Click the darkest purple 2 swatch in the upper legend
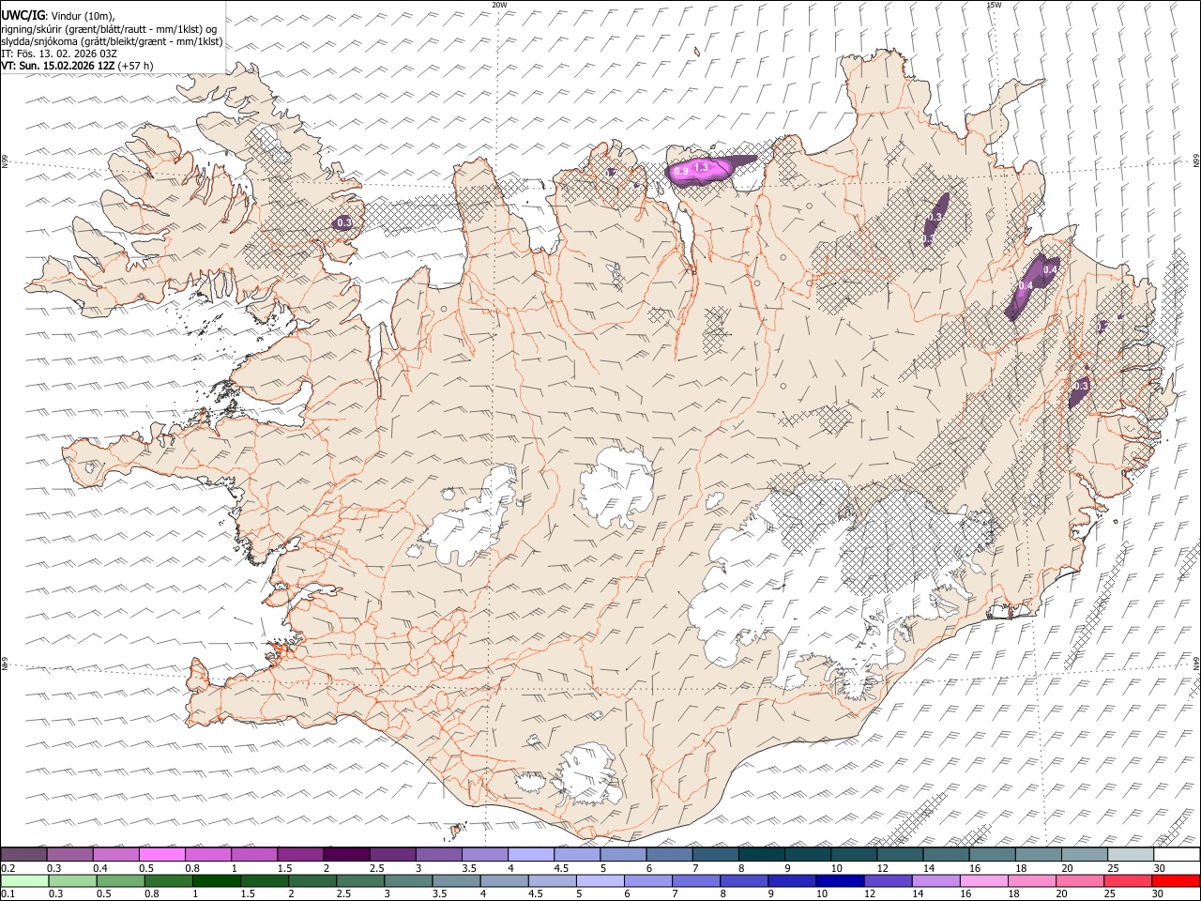 pos(345,854)
